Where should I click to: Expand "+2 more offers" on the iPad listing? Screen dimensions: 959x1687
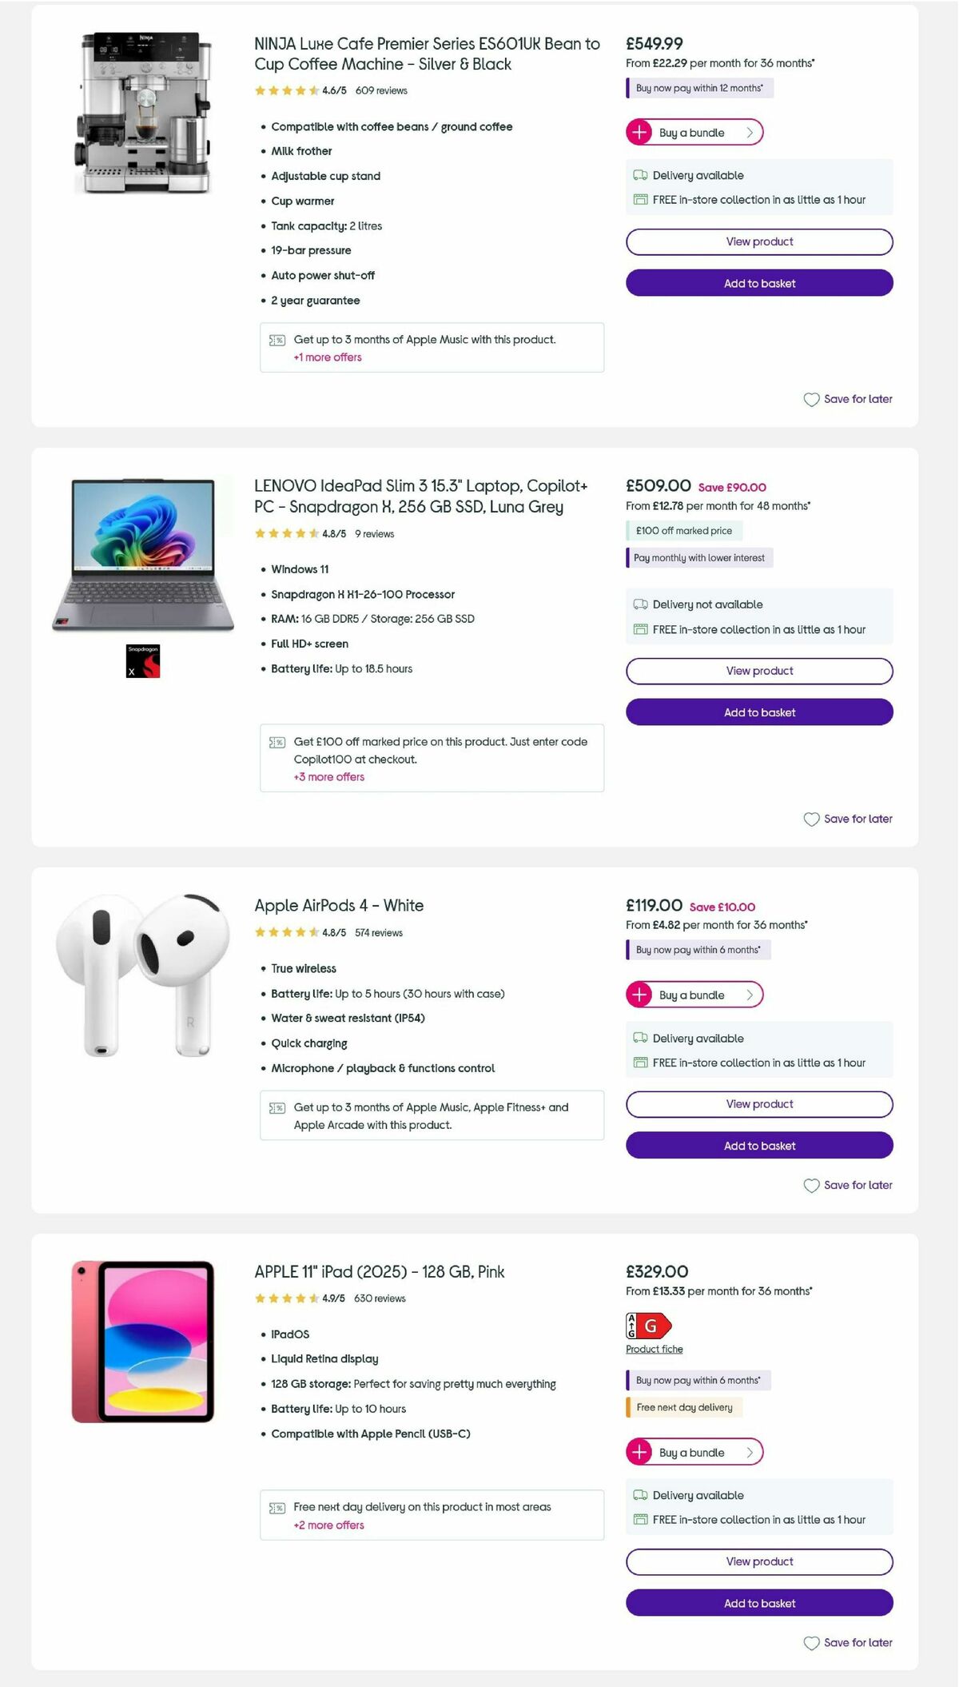click(x=328, y=1525)
